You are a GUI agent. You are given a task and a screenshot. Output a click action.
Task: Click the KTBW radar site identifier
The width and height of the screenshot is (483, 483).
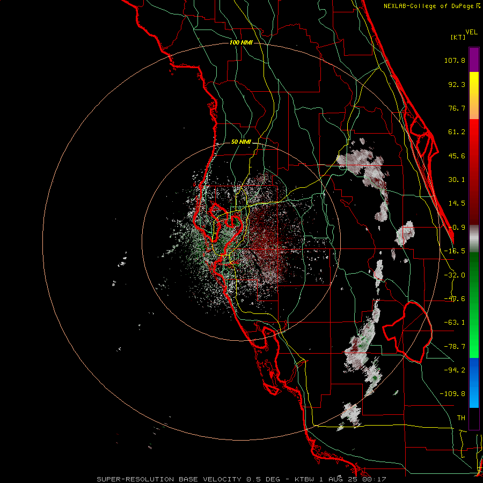click(x=305, y=479)
